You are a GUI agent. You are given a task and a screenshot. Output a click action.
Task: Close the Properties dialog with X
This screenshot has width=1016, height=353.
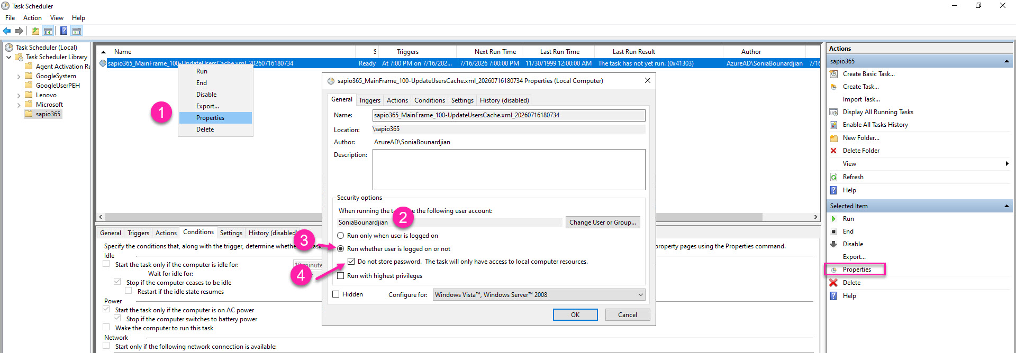647,80
